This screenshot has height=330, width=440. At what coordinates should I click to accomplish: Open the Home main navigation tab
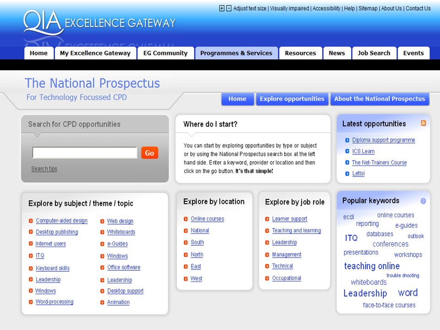coord(38,53)
